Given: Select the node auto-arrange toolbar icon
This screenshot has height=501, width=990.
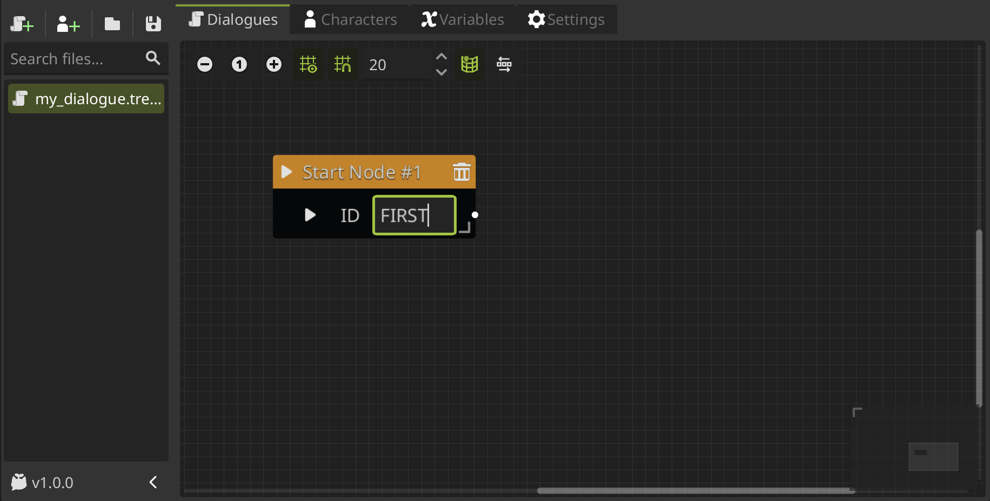Looking at the screenshot, I should [x=504, y=64].
